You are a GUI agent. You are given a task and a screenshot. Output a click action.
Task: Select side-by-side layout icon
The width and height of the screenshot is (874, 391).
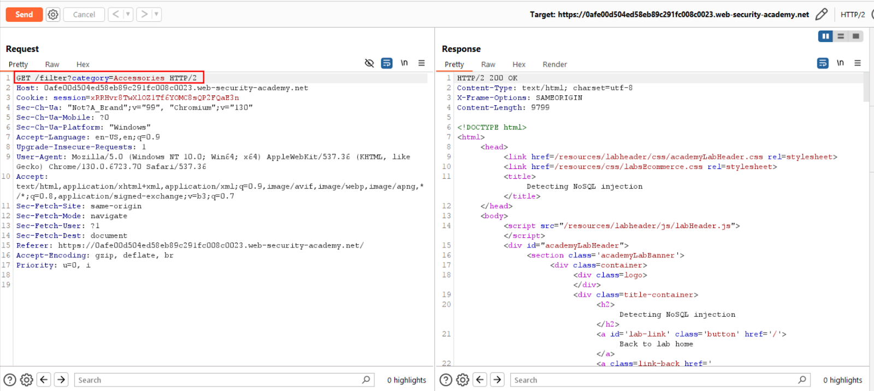825,36
